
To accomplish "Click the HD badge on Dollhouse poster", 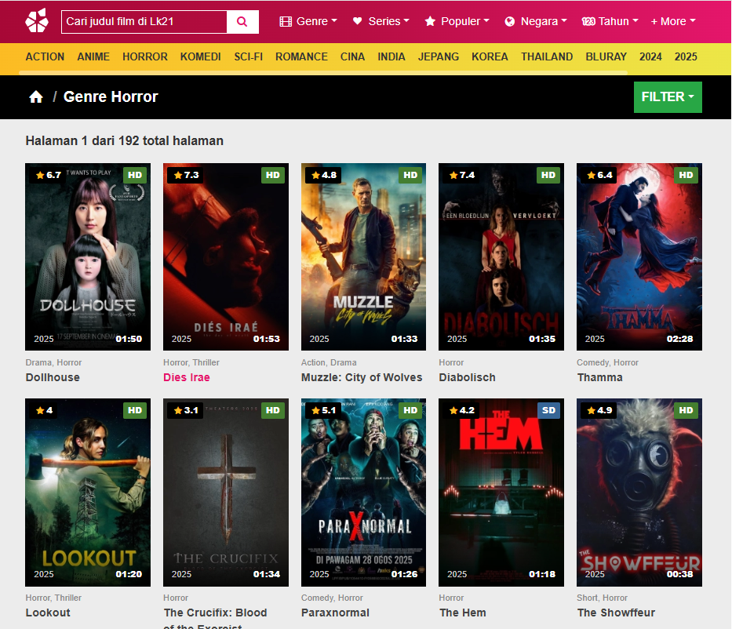I will tap(135, 176).
